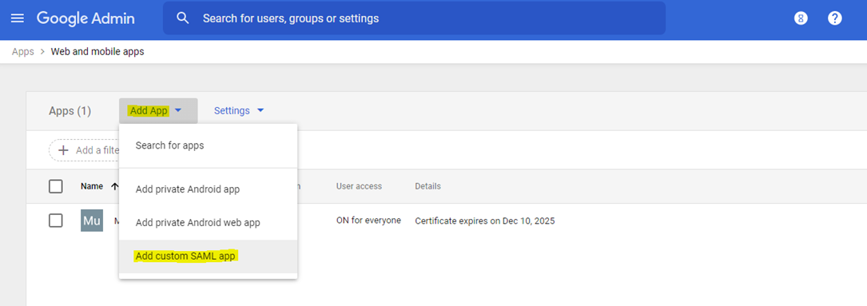Open the hourglass tasks icon
The width and height of the screenshot is (867, 306).
(x=801, y=18)
